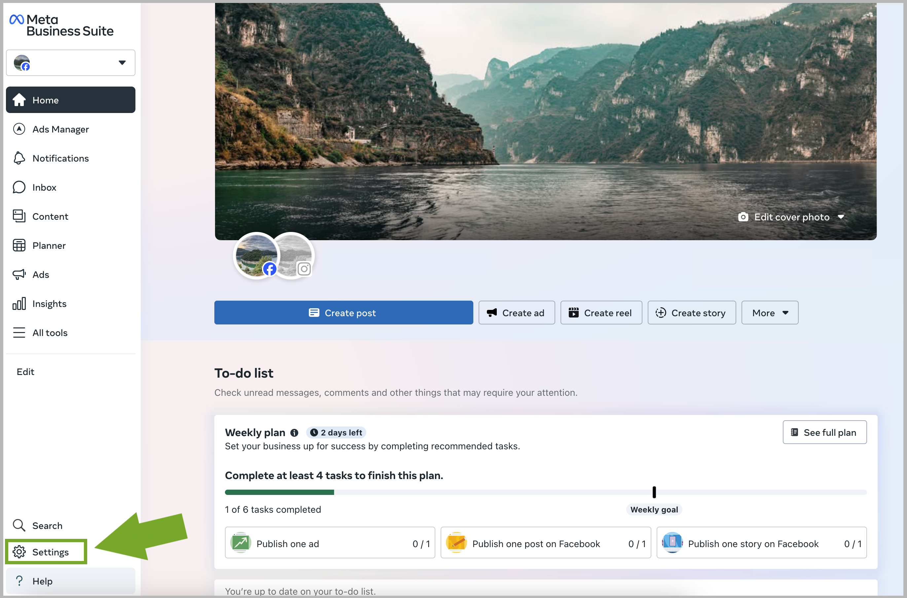The height and width of the screenshot is (598, 907).
Task: Click the Home house icon
Action: (x=19, y=100)
